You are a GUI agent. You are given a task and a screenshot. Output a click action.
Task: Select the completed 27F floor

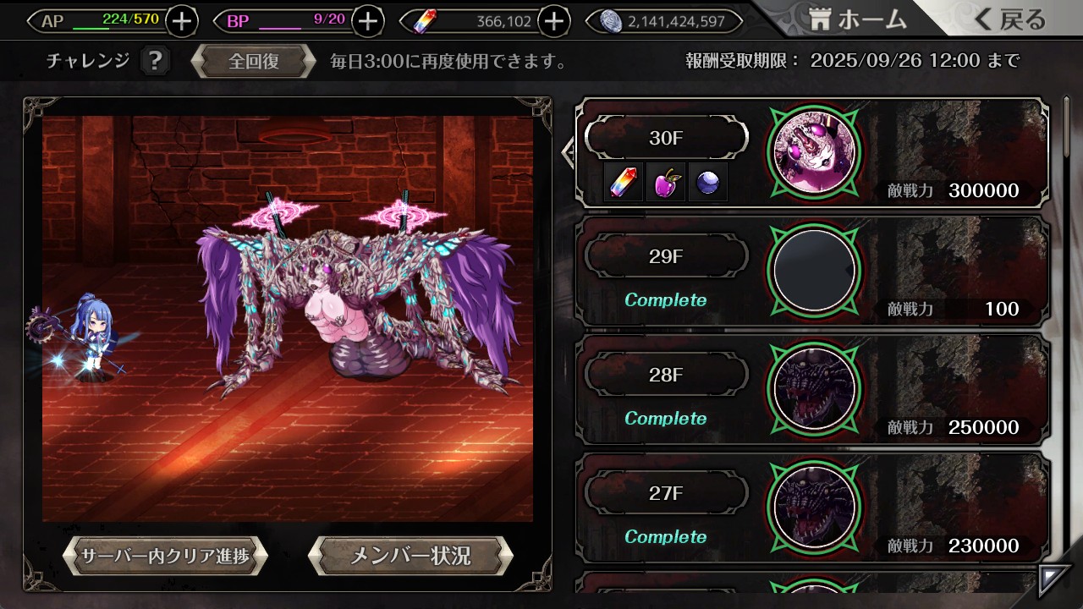pos(812,507)
